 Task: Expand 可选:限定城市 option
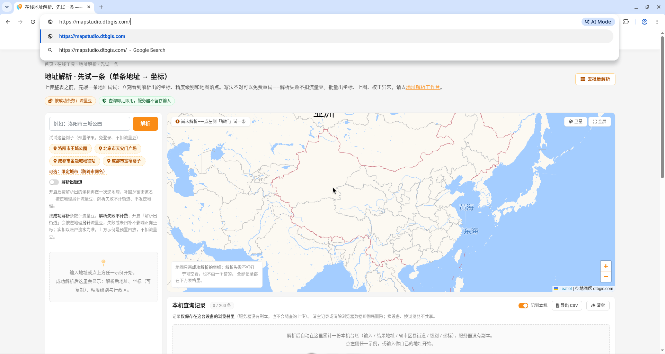pos(77,172)
